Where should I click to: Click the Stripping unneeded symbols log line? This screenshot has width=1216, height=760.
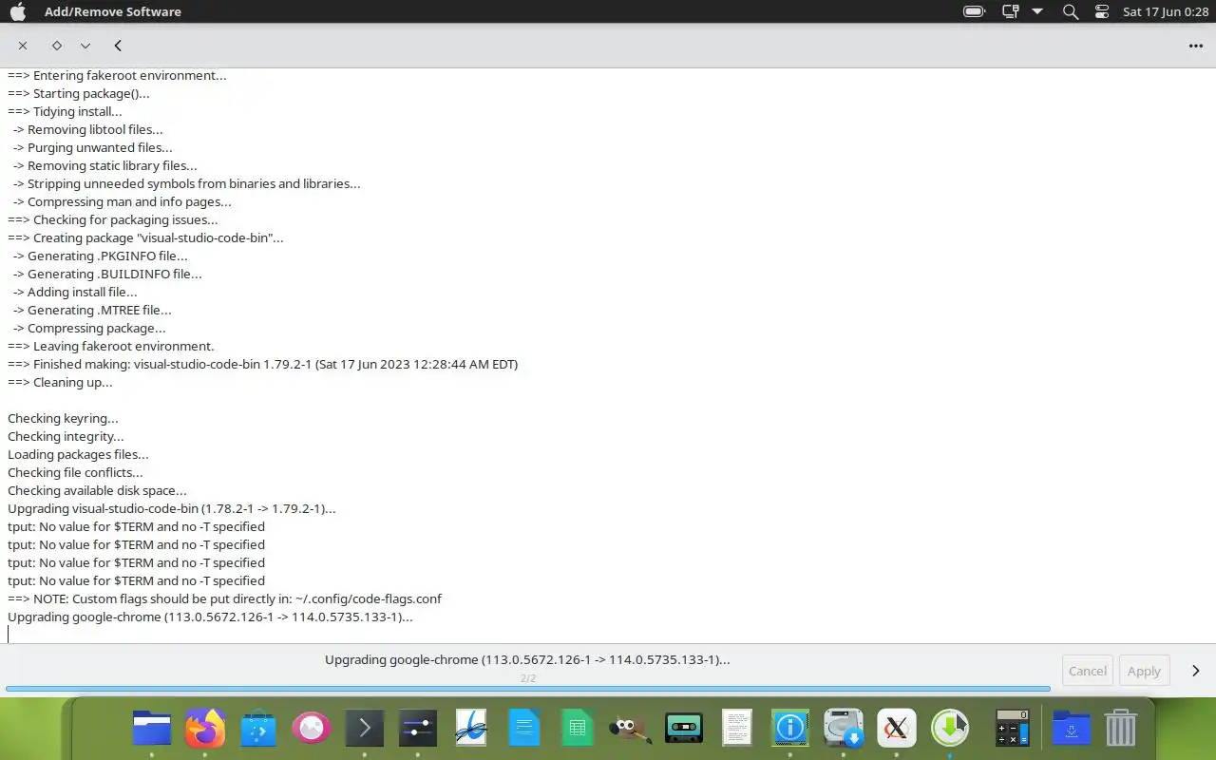click(x=187, y=183)
